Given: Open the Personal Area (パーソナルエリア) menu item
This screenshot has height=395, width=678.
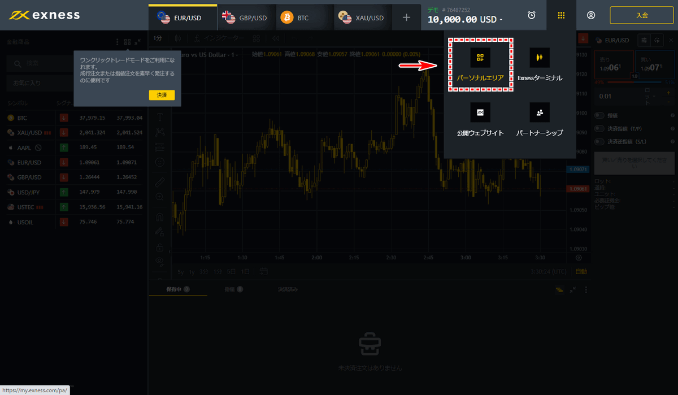Looking at the screenshot, I should 480,64.
